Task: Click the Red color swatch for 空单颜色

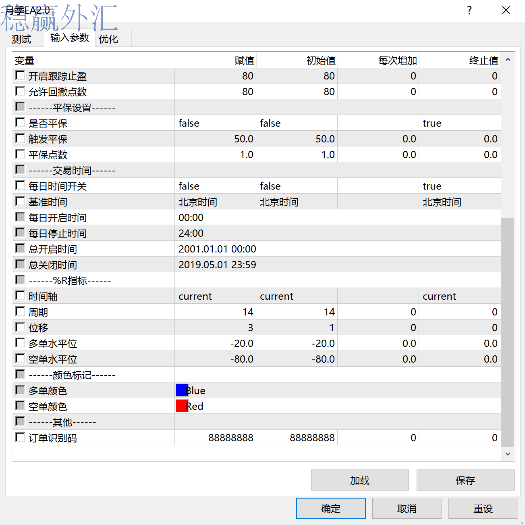Action: coord(182,406)
